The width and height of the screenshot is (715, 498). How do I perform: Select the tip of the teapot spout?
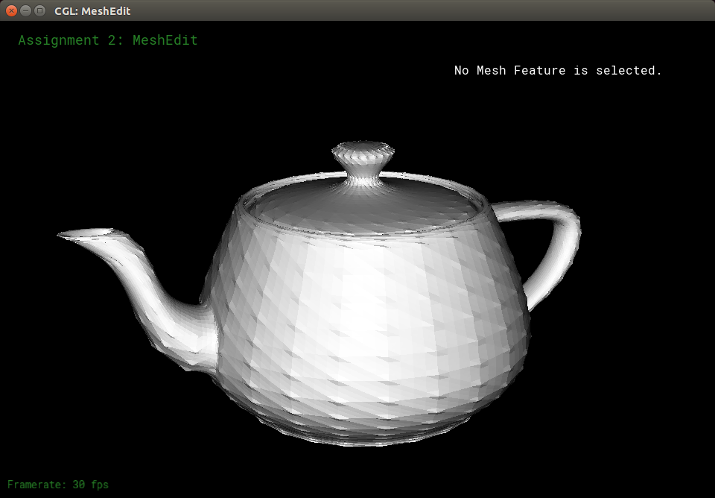[x=71, y=236]
